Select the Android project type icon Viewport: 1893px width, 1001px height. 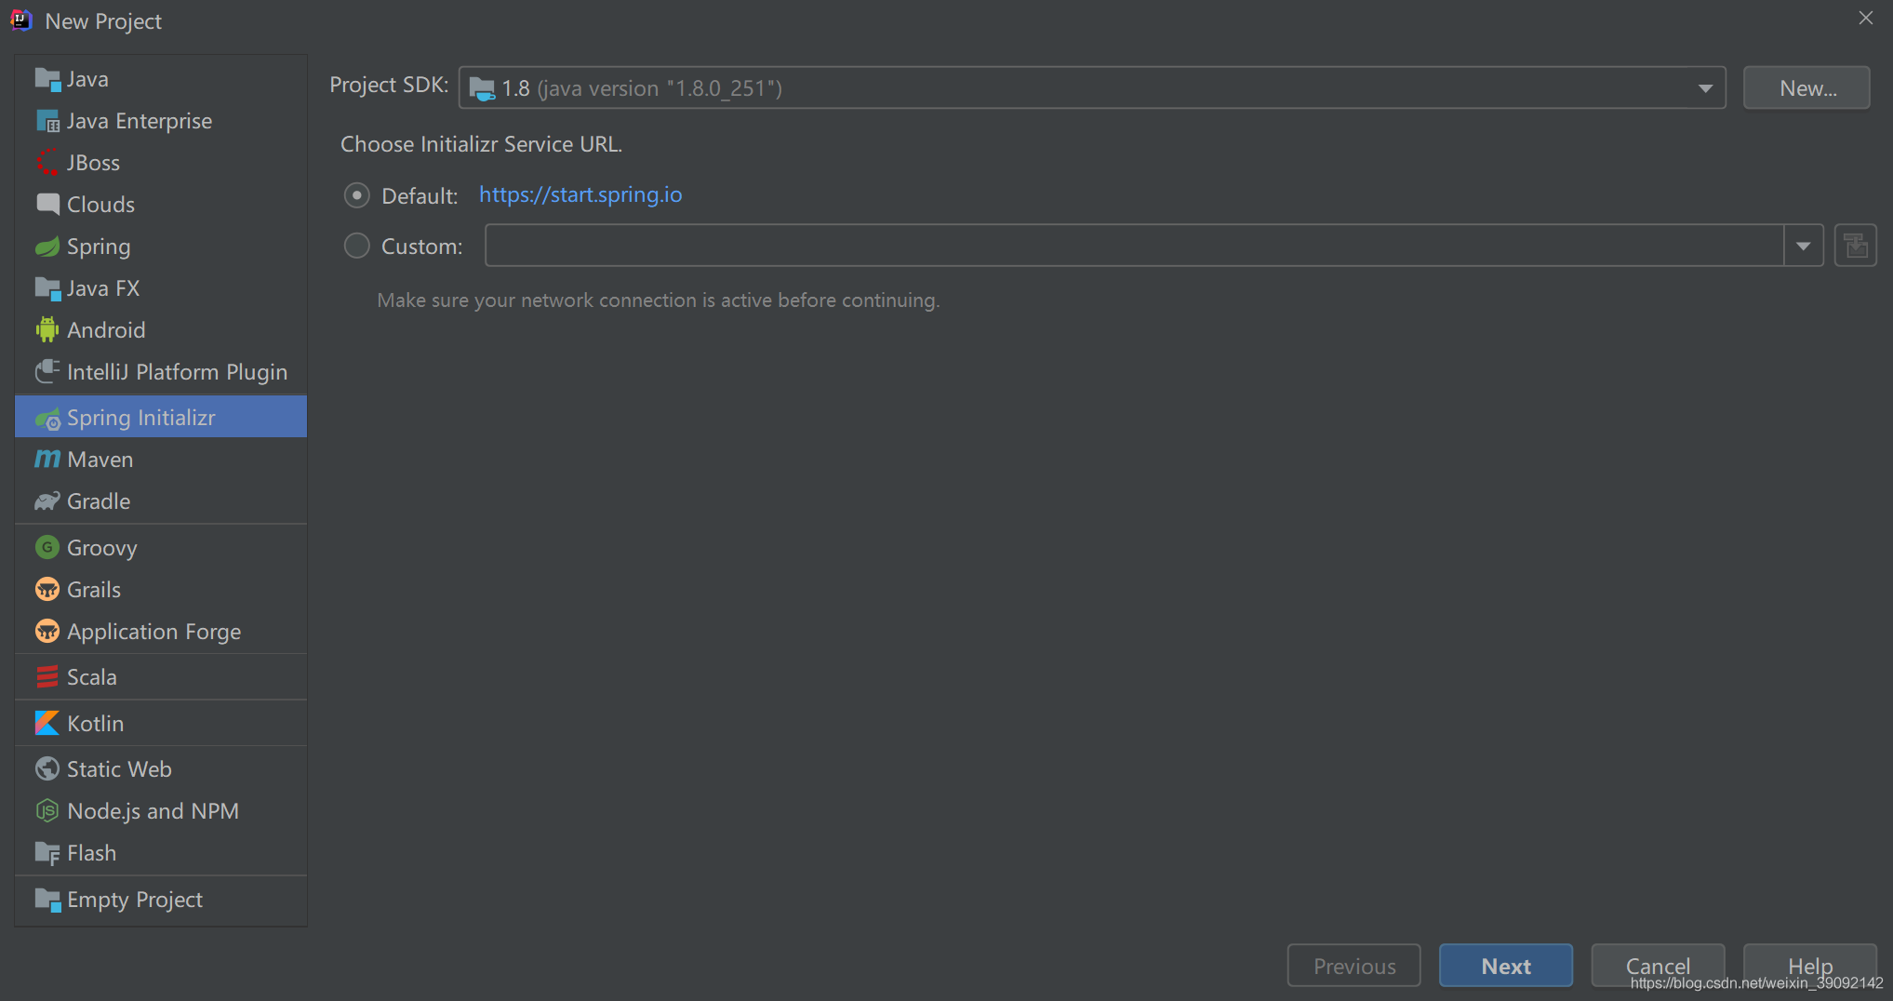click(47, 329)
